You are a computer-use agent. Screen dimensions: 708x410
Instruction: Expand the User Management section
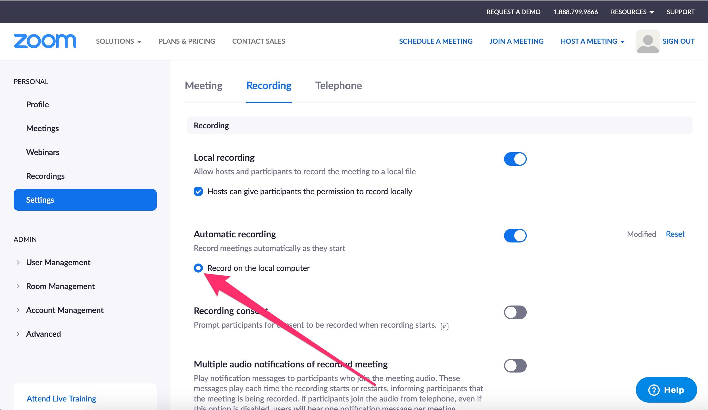(18, 262)
